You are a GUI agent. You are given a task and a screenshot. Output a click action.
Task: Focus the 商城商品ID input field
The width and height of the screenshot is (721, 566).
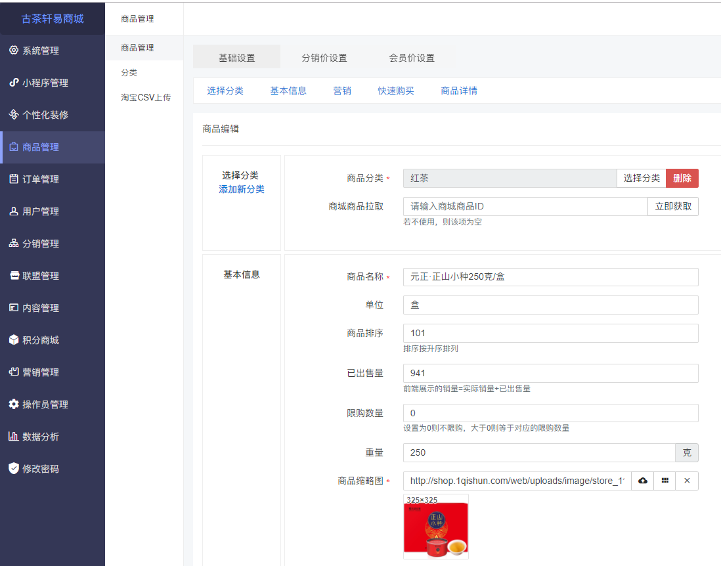pyautogui.click(x=525, y=206)
